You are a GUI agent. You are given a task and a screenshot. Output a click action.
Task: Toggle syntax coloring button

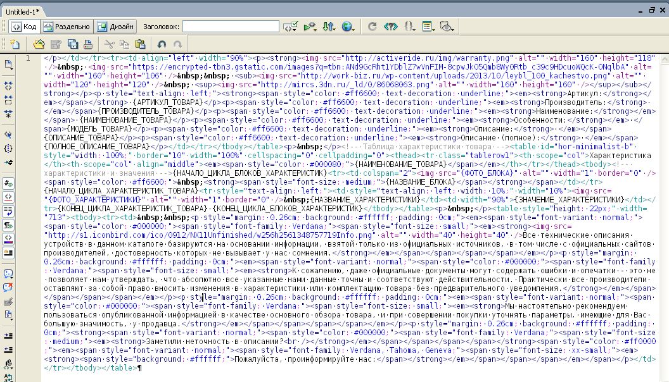8,239
